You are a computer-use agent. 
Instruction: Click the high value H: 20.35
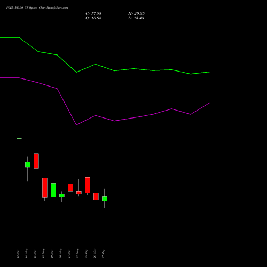pos(136,14)
